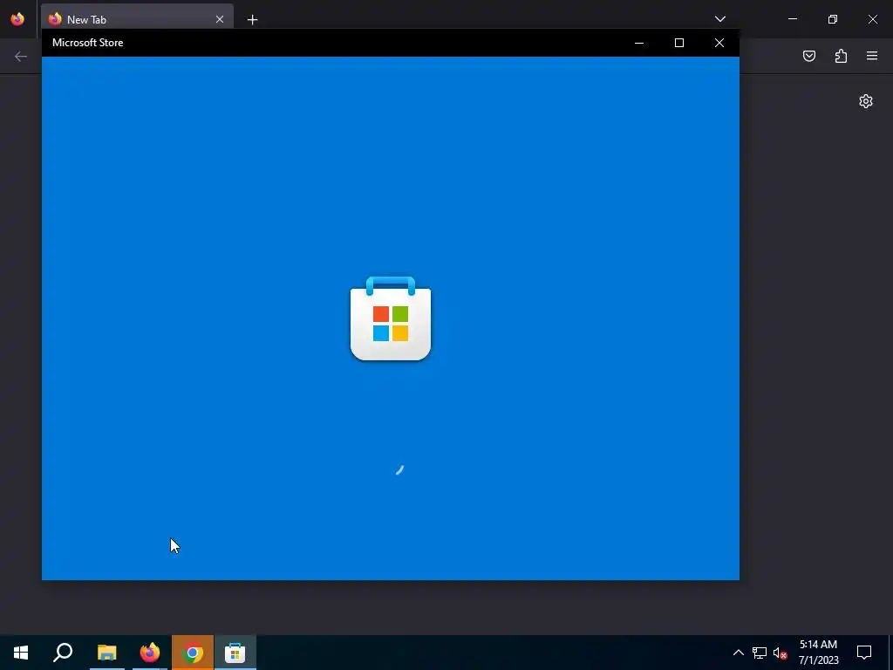Switch to Firefox in the taskbar

[x=150, y=653]
